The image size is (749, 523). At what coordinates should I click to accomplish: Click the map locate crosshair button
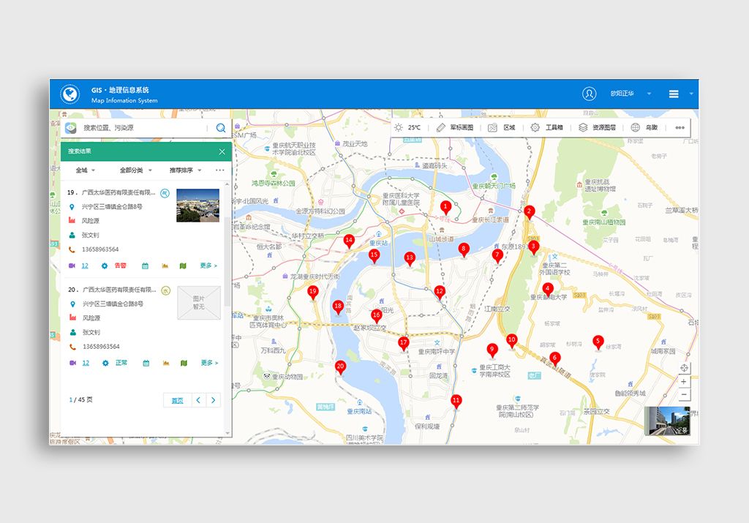[684, 368]
